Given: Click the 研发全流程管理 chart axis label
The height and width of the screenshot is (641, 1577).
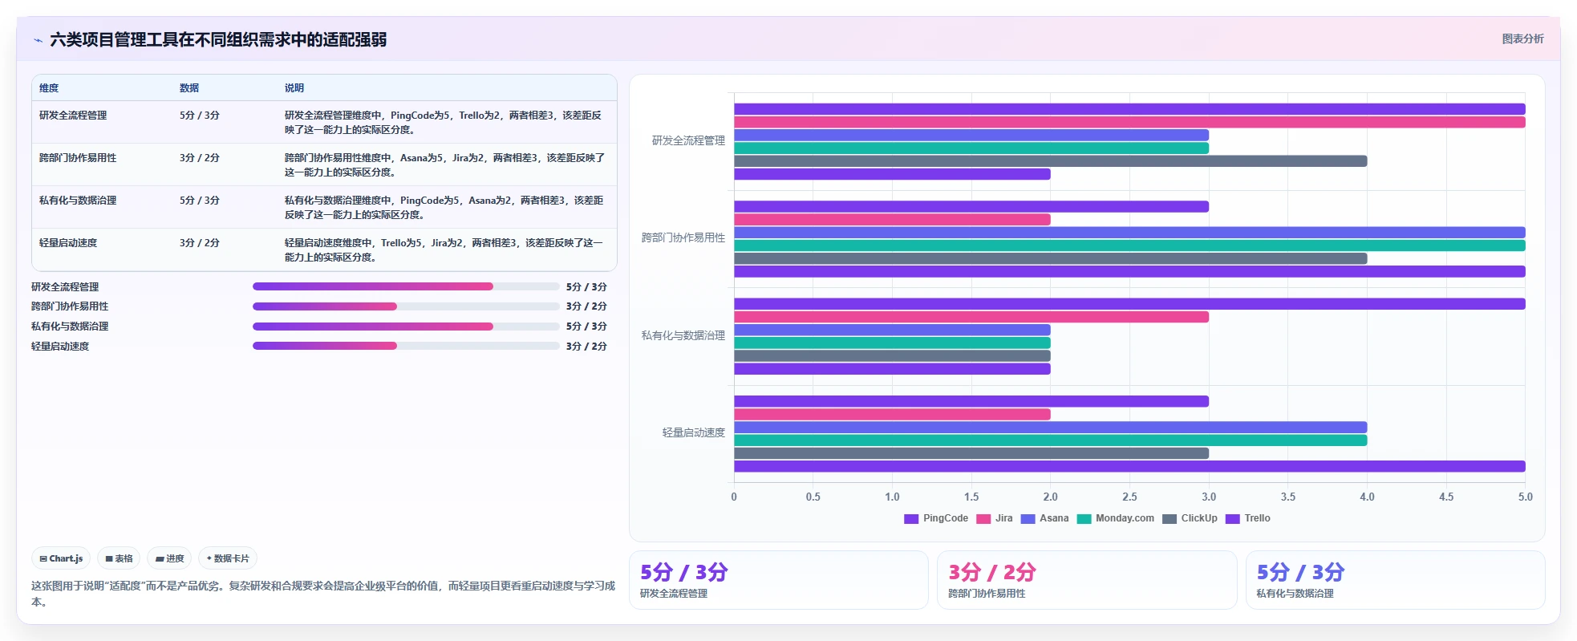Looking at the screenshot, I should coord(688,140).
